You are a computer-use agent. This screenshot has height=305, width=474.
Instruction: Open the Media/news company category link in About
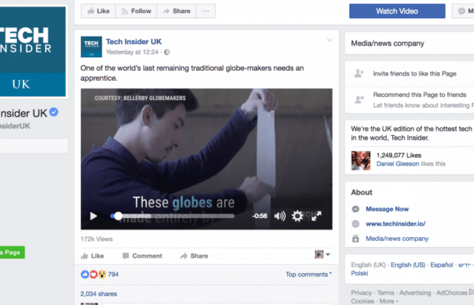click(x=398, y=239)
